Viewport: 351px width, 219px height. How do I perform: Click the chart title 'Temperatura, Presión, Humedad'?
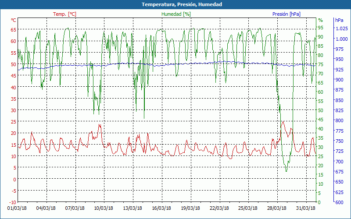(x=182, y=4)
